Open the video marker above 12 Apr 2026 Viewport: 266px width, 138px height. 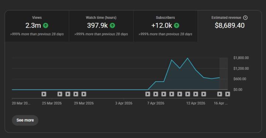(195, 94)
